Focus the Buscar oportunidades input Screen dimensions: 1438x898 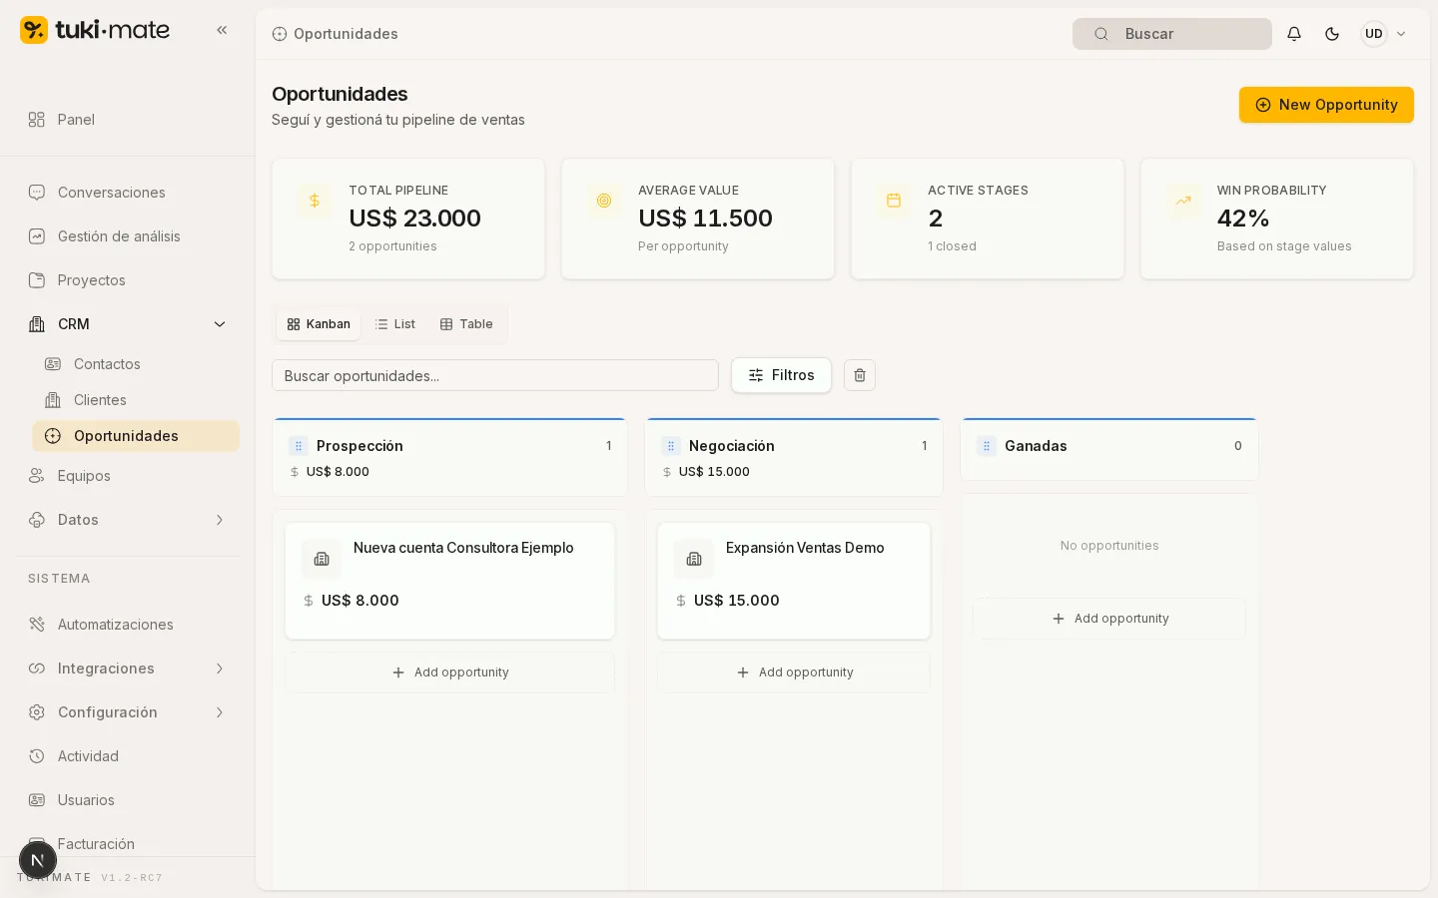tap(495, 375)
